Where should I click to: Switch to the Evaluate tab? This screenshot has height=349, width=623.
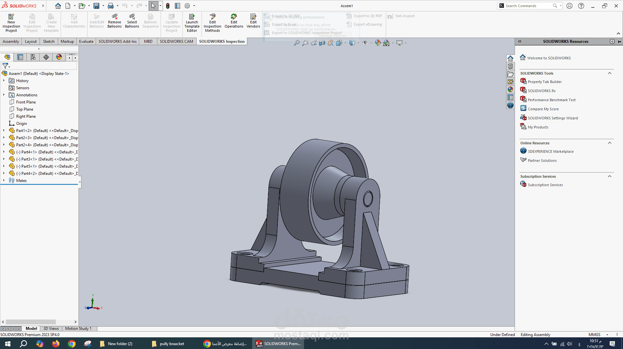86,42
